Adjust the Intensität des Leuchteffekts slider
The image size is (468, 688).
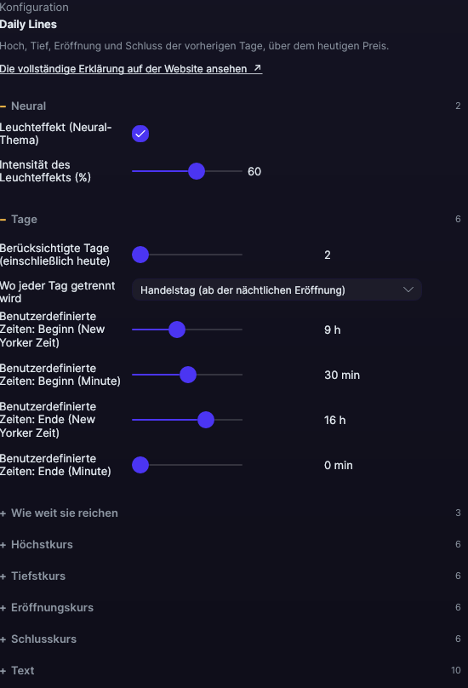pyautogui.click(x=187, y=171)
